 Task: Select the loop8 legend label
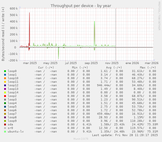click(12, 117)
